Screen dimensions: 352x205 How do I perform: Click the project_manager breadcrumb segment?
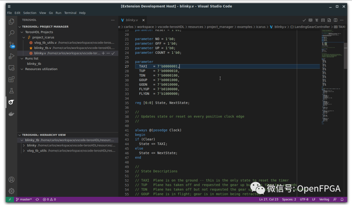pyautogui.click(x=220, y=27)
